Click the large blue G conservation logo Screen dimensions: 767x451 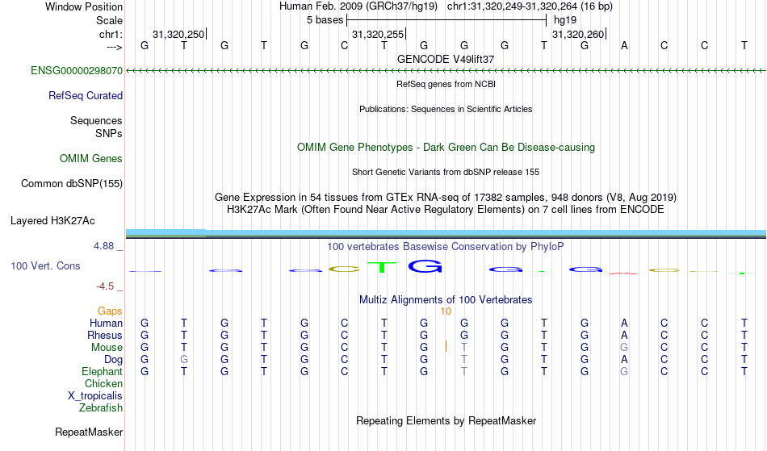[x=425, y=265]
